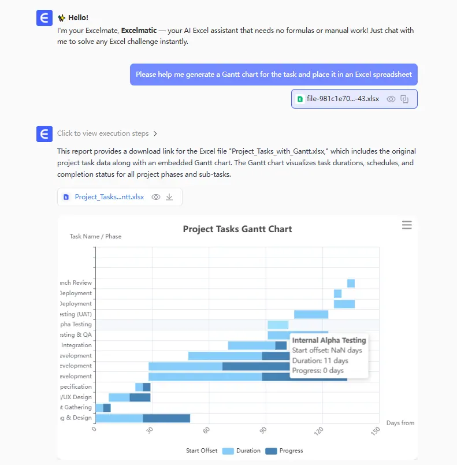Click the dark Progress segment of the bottom Design bar

tap(166, 418)
